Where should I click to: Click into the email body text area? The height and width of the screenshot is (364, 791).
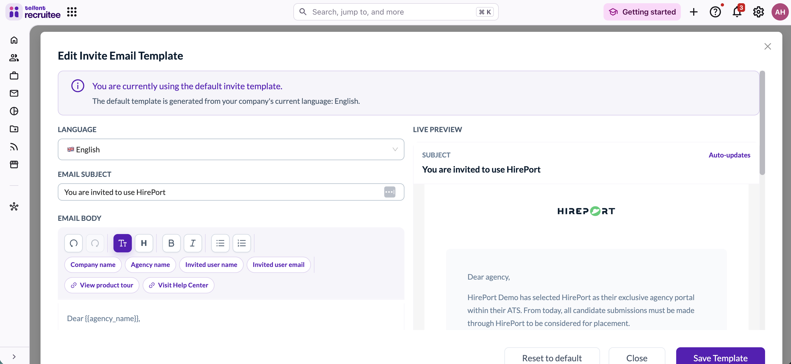pos(231,317)
